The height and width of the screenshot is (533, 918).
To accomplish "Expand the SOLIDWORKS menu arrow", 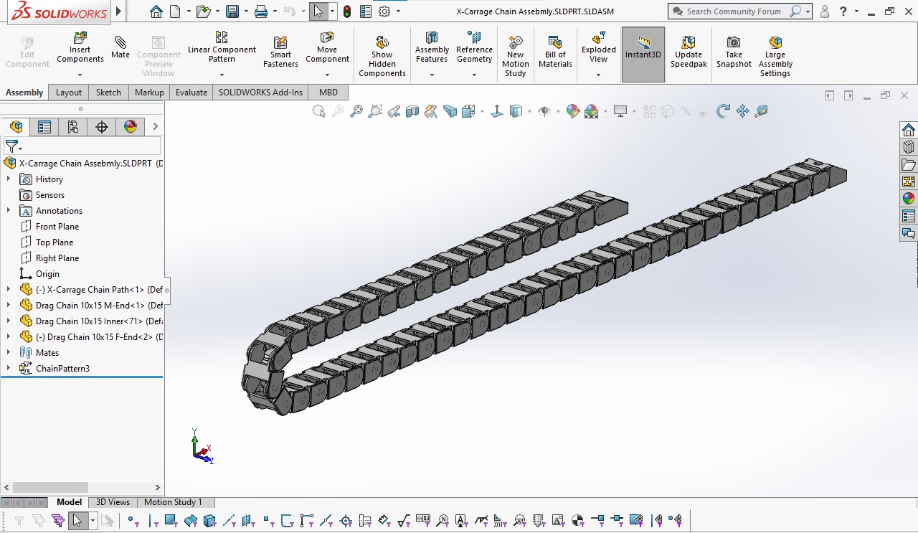I will (x=118, y=11).
